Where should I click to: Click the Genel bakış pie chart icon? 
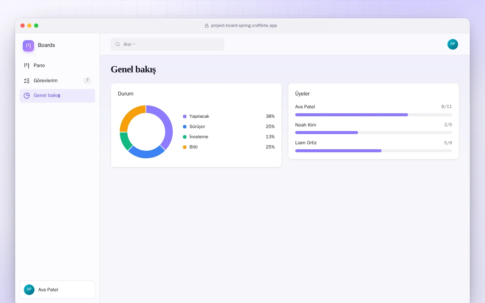pyautogui.click(x=27, y=95)
